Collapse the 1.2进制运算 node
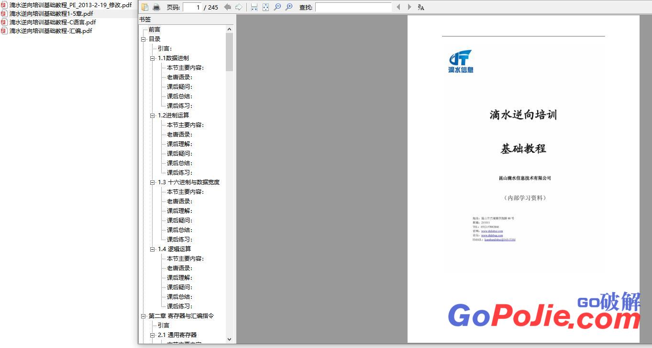The width and height of the screenshot is (652, 348). [x=152, y=116]
